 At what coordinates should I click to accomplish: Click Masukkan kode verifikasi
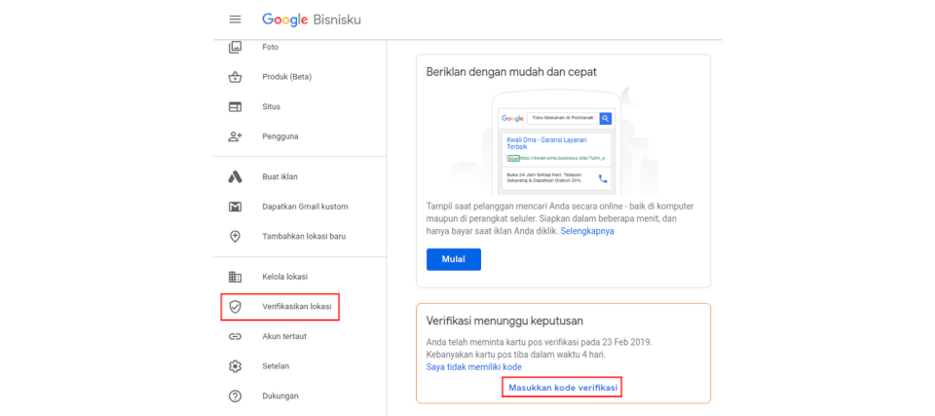click(562, 388)
